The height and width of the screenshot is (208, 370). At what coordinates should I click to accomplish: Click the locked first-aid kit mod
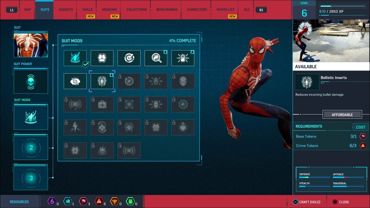click(x=102, y=104)
